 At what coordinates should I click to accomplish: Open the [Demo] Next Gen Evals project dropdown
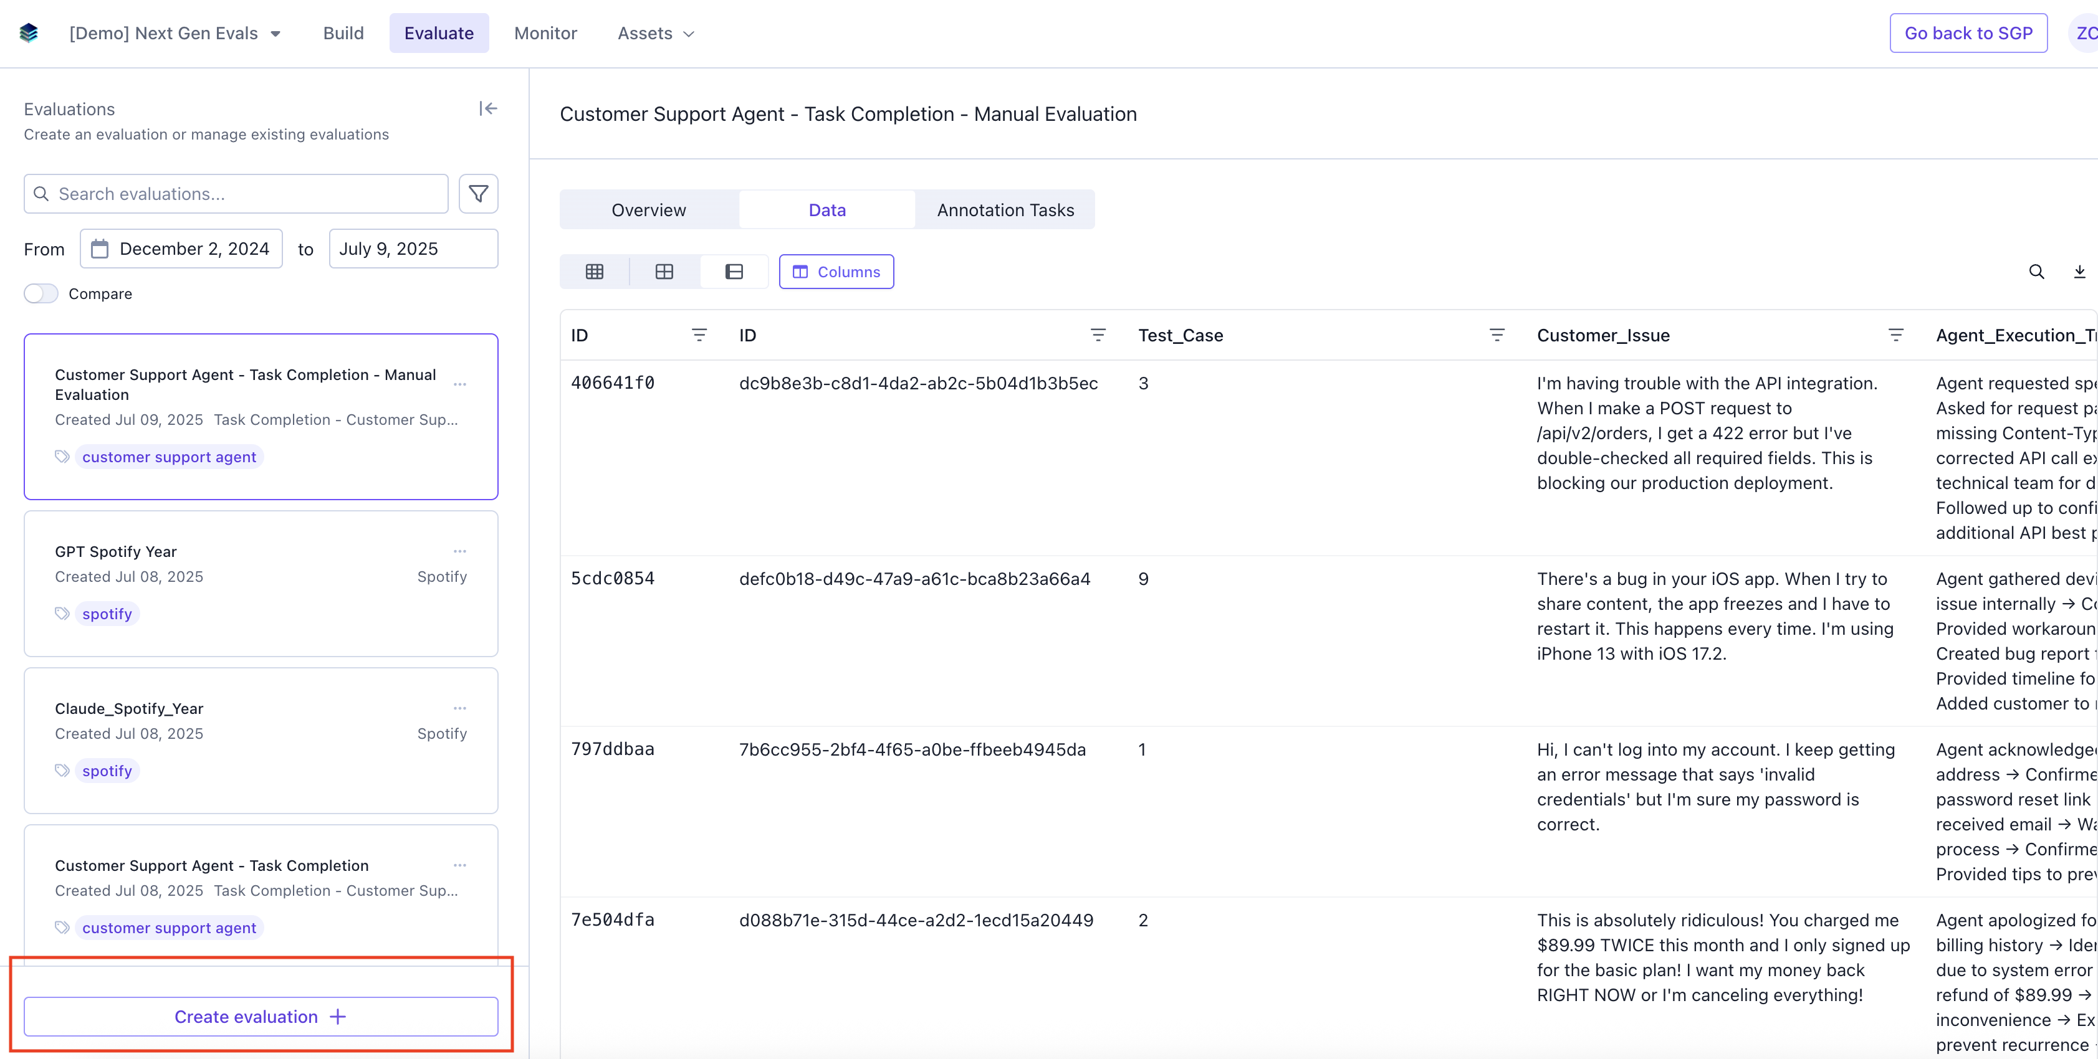pos(175,34)
